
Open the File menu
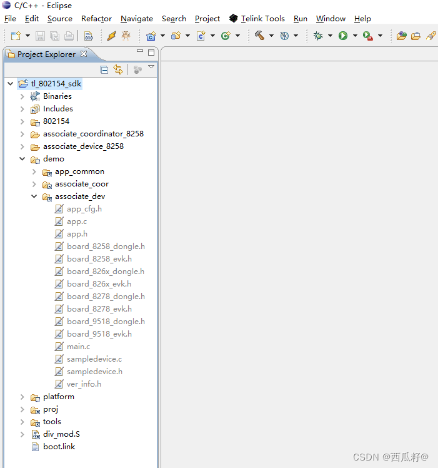(10, 19)
